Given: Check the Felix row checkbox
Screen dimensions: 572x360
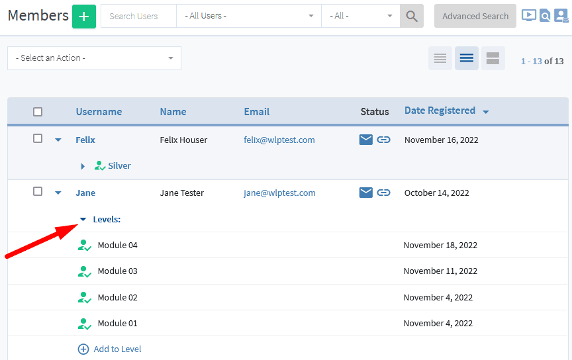Looking at the screenshot, I should [38, 138].
